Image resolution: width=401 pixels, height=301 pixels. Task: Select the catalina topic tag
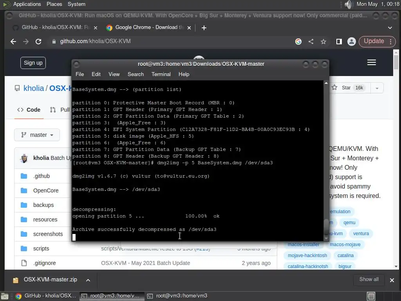pos(345,256)
